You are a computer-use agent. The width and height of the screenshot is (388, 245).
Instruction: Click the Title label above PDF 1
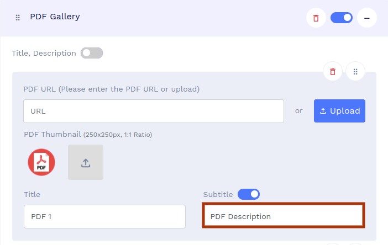32,194
